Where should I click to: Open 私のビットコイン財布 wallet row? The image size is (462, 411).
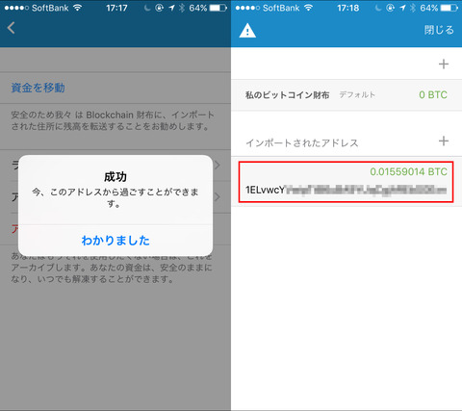pyautogui.click(x=346, y=95)
